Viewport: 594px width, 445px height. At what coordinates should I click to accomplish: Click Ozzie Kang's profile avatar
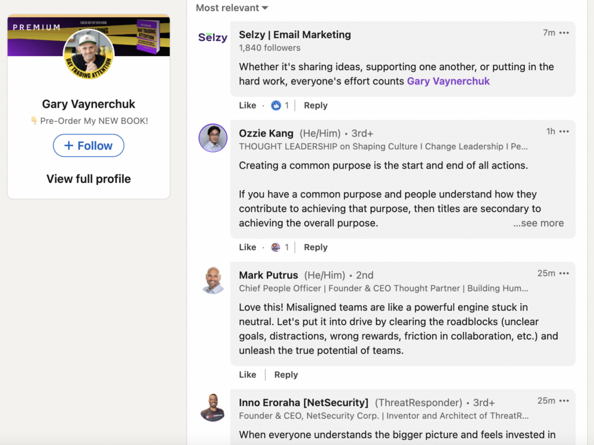pos(212,139)
